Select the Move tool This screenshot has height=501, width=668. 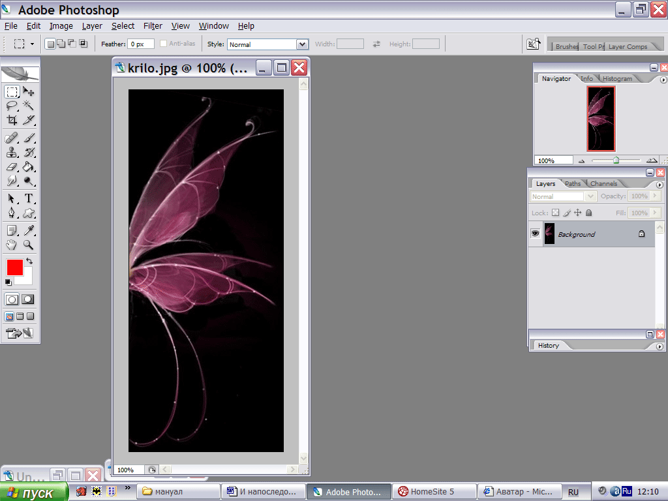click(x=29, y=91)
